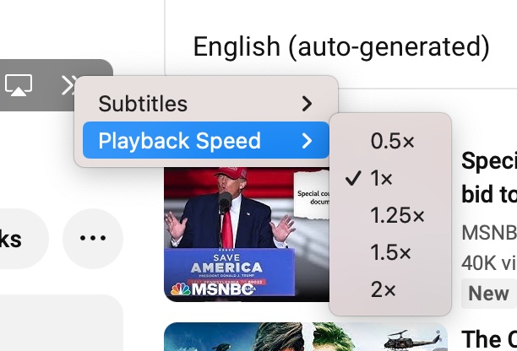Screen dimensions: 517x351
Task: Expand the Playback Speed submenu arrow
Action: [x=307, y=141]
